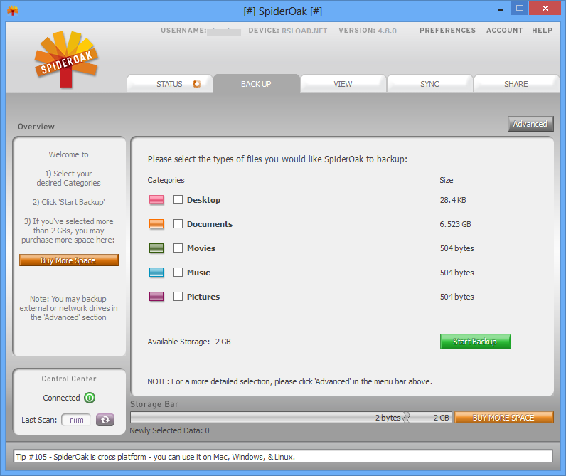Open the VIEW tab
Viewport: 566px width, 476px height.
point(343,84)
